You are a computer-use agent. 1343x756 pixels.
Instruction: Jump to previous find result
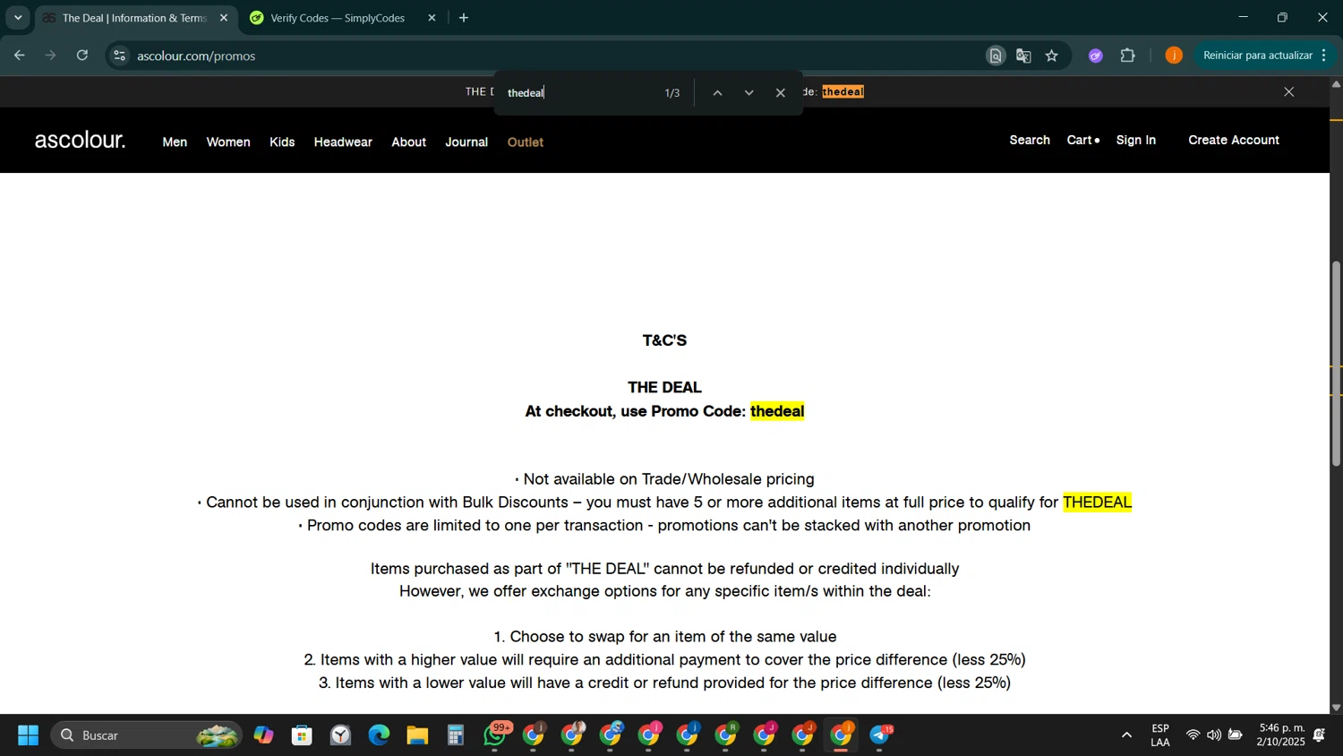(717, 93)
